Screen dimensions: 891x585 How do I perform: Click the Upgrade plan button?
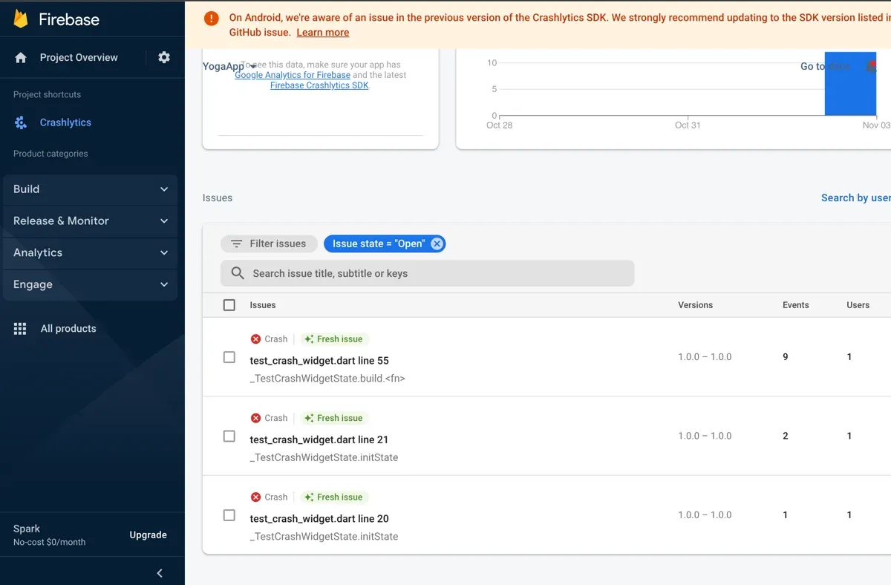[148, 535]
